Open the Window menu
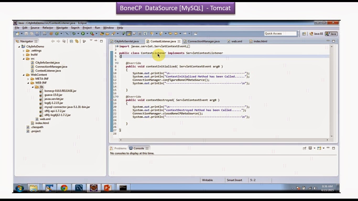The height and width of the screenshot is (201, 358). point(108,28)
